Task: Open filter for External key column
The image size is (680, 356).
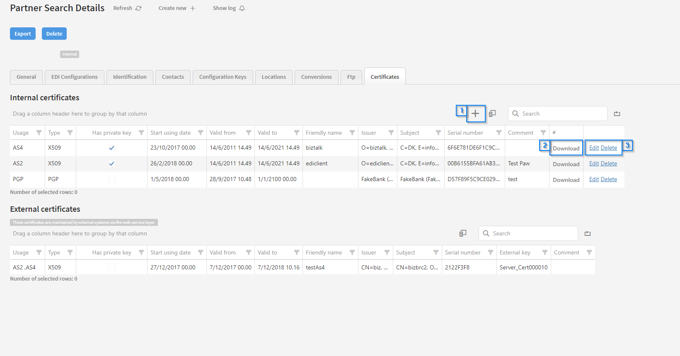Action: 545,252
